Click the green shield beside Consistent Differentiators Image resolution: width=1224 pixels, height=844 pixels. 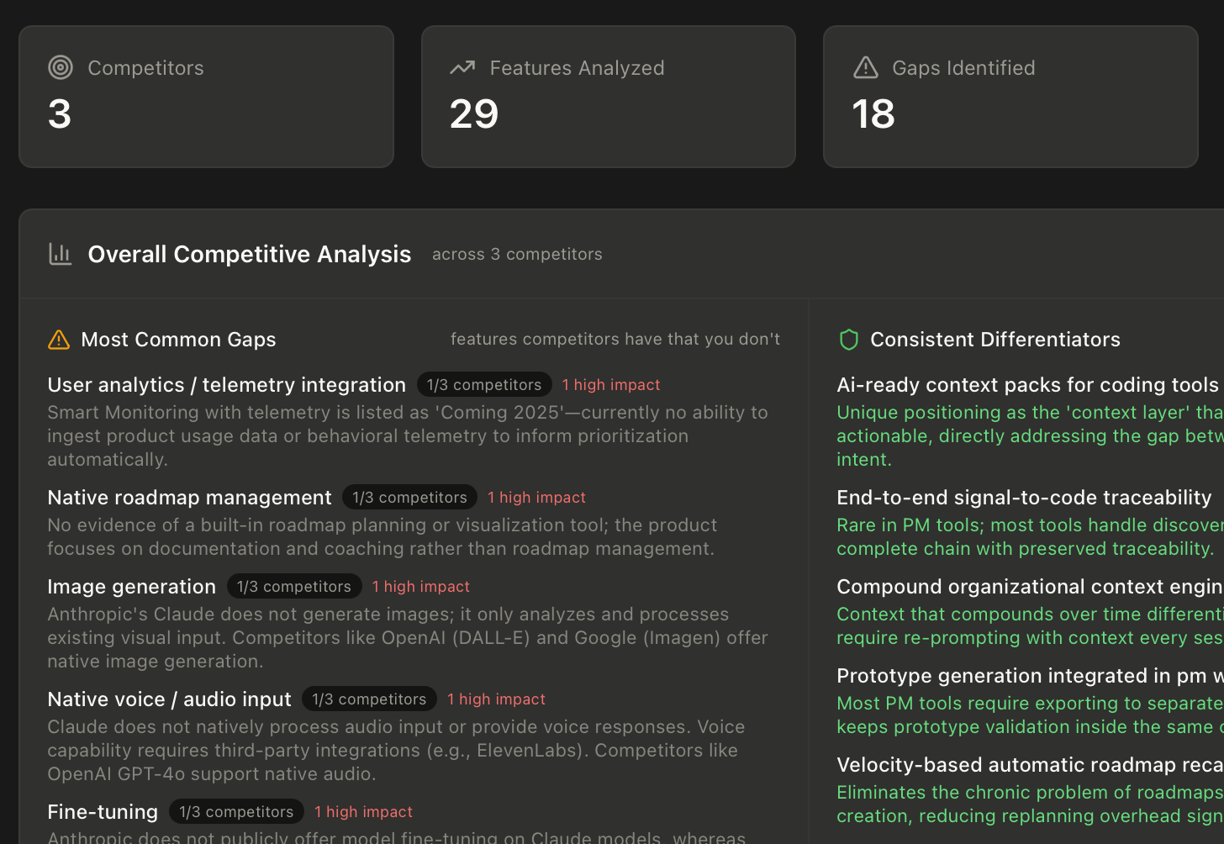click(x=848, y=340)
